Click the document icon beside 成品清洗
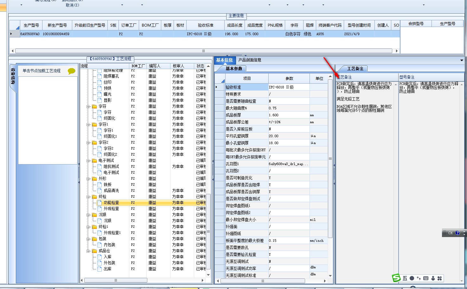Image resolution: width=467 pixels, height=289 pixels. pyautogui.click(x=99, y=190)
